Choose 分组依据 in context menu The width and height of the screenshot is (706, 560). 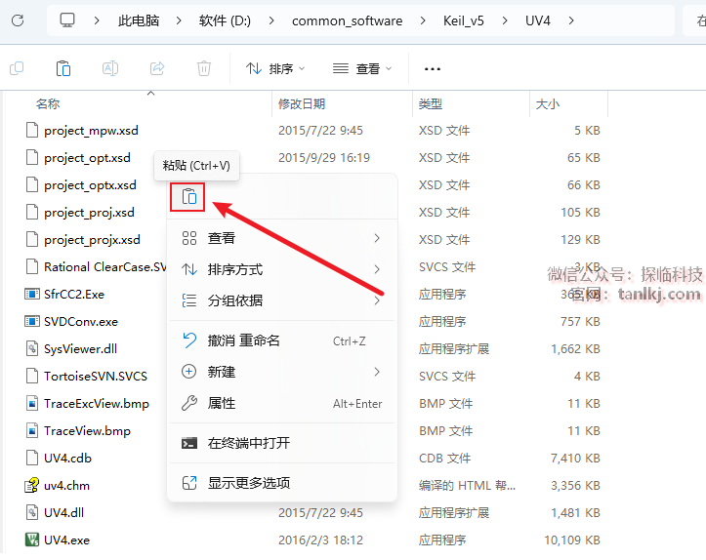tap(282, 300)
